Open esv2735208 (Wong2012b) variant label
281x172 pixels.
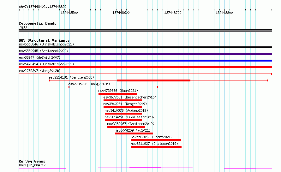[x=89, y=84]
